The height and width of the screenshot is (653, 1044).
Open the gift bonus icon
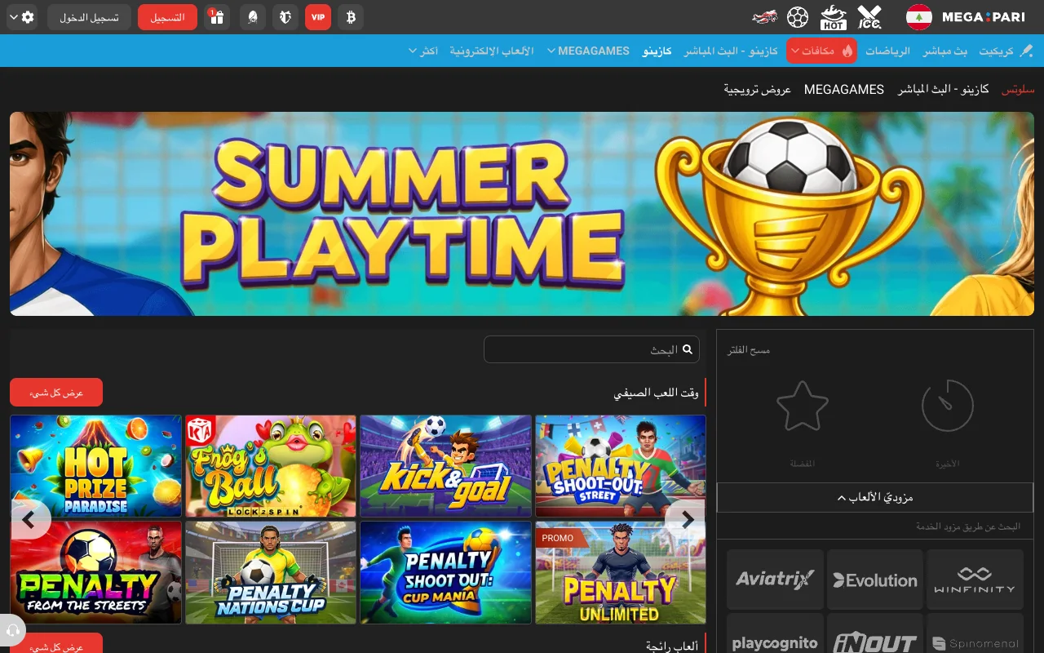click(217, 17)
